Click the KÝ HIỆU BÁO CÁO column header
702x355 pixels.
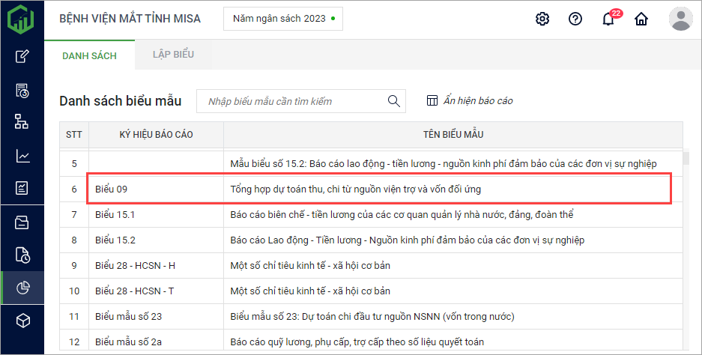[156, 135]
